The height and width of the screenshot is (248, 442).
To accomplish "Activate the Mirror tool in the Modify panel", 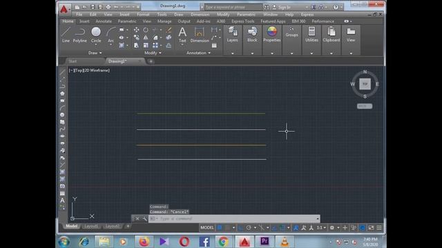I will [146, 37].
